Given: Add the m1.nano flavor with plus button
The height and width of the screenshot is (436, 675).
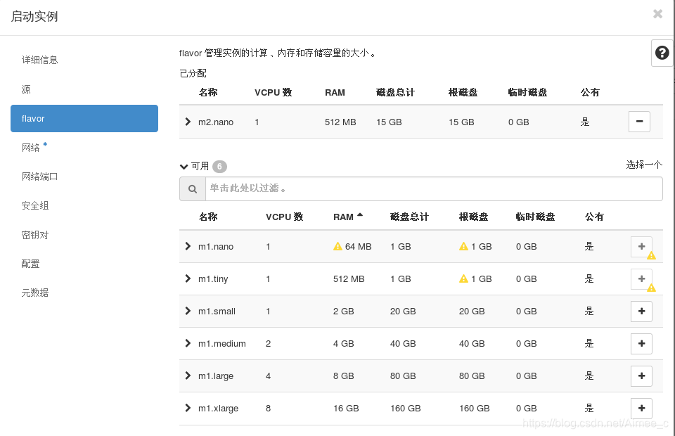Looking at the screenshot, I should (x=641, y=247).
